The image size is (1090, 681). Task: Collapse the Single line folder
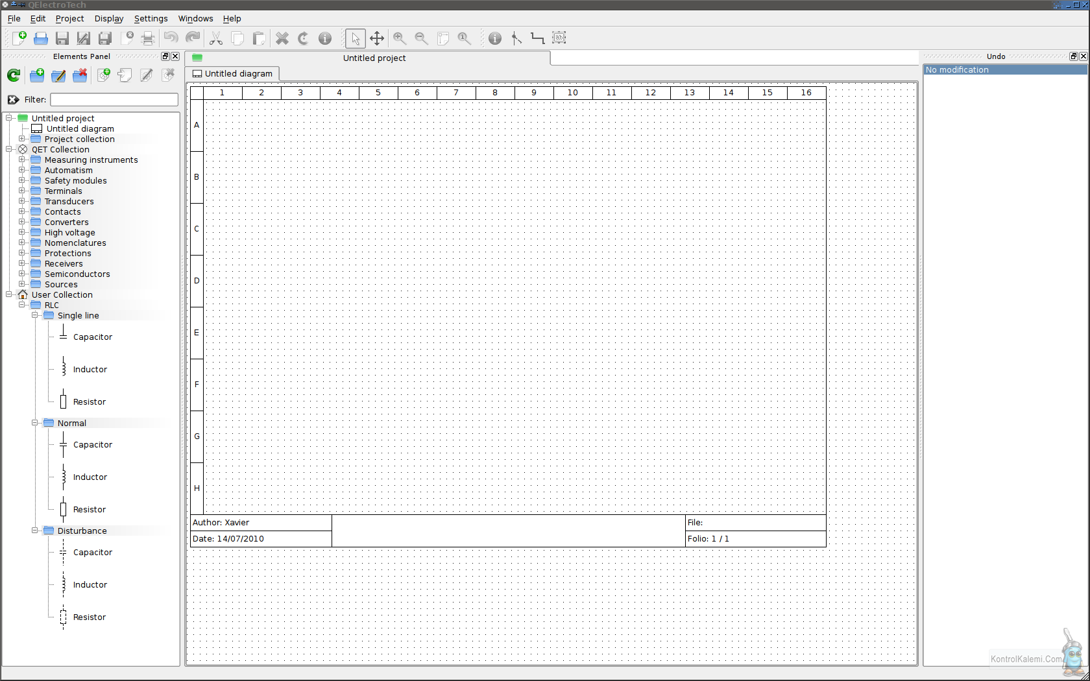tap(35, 315)
